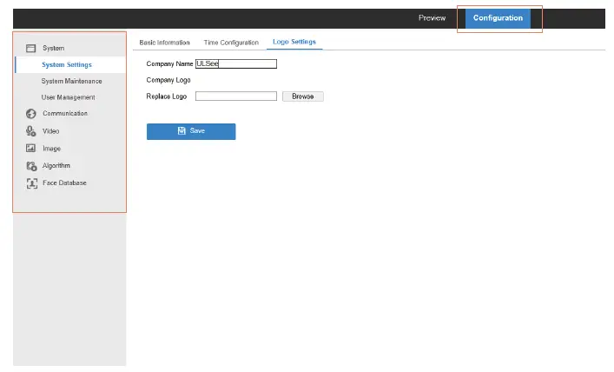Click the Face Database face-scan icon
Image resolution: width=614 pixels, height=372 pixels.
click(x=32, y=183)
